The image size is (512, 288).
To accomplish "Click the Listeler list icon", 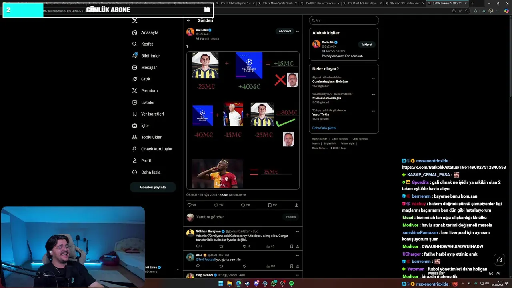I will coord(135,102).
